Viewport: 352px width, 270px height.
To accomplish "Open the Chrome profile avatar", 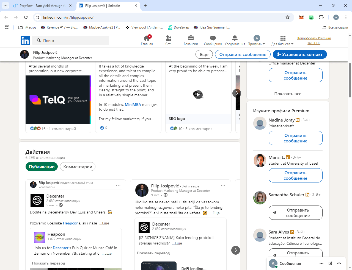I will click(x=336, y=17).
